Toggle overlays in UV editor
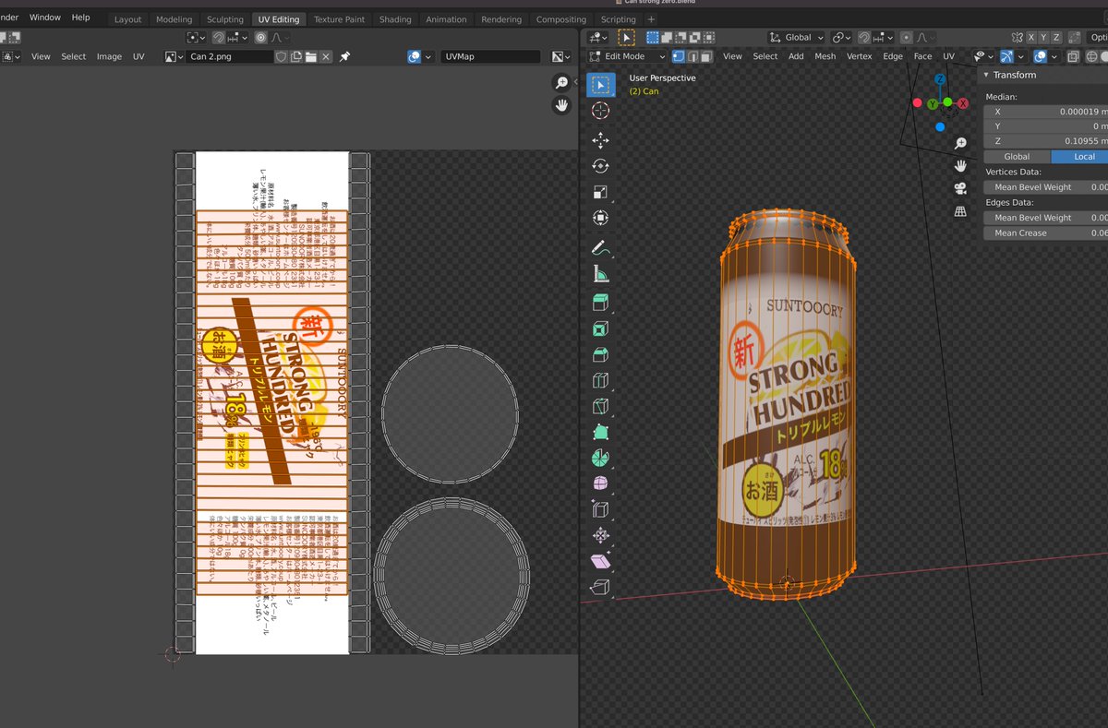 tap(415, 56)
